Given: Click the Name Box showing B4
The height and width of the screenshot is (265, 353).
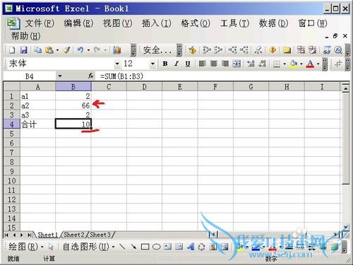Looking at the screenshot, I should [x=30, y=76].
